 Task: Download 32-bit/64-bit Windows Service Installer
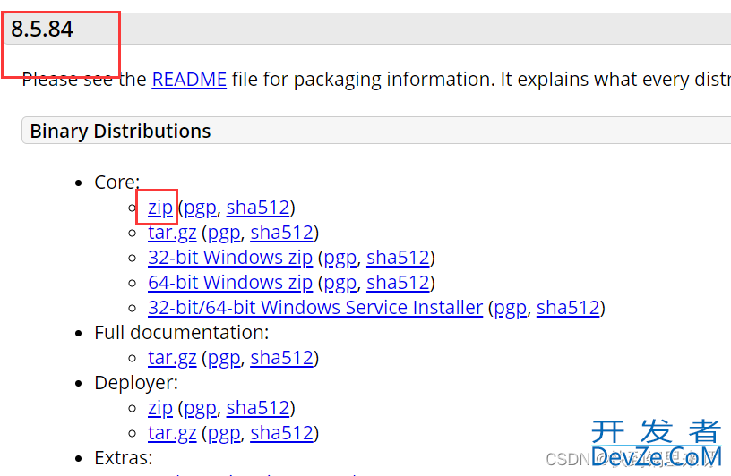[315, 308]
